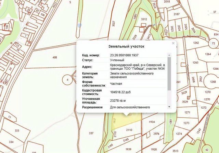Select parcel 834 on the map
219x153 pixels.
pyautogui.click(x=216, y=34)
